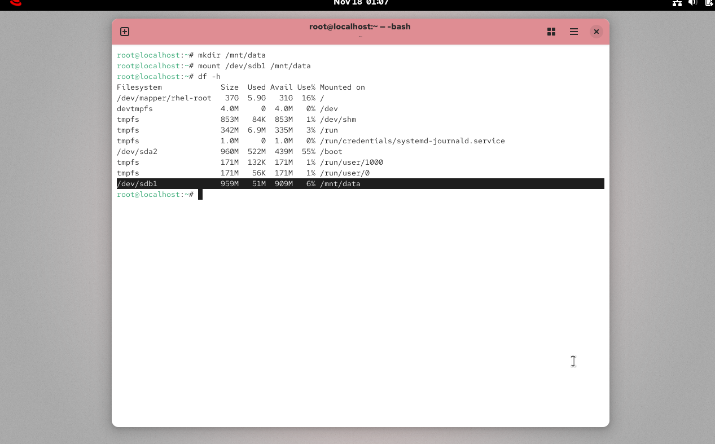The image size is (715, 444).
Task: Click the root@localhost window title
Action: point(359,27)
